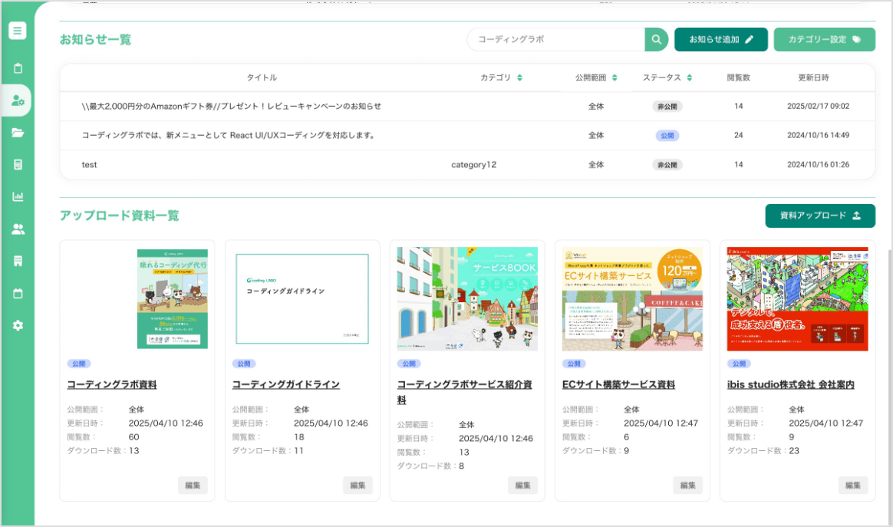Click the 更新日時 column header
893x527 pixels.
[813, 77]
